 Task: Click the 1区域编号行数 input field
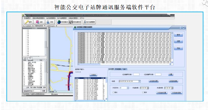click(x=136, y=75)
